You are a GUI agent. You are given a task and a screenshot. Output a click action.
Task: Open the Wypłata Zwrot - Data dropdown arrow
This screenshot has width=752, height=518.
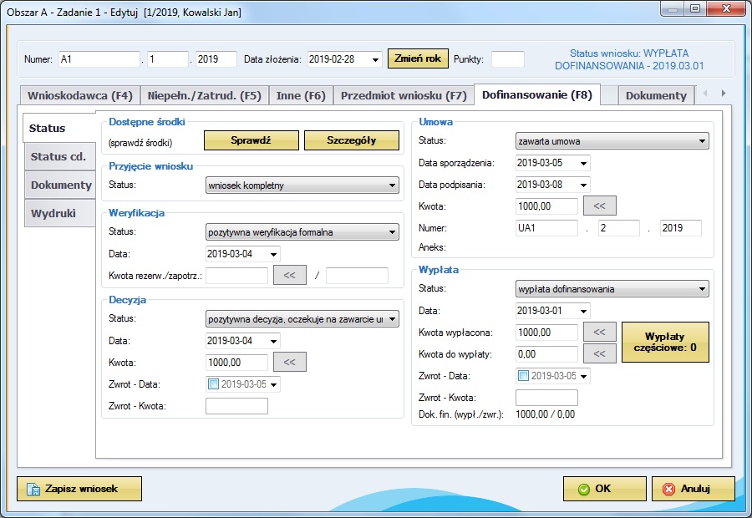point(583,376)
